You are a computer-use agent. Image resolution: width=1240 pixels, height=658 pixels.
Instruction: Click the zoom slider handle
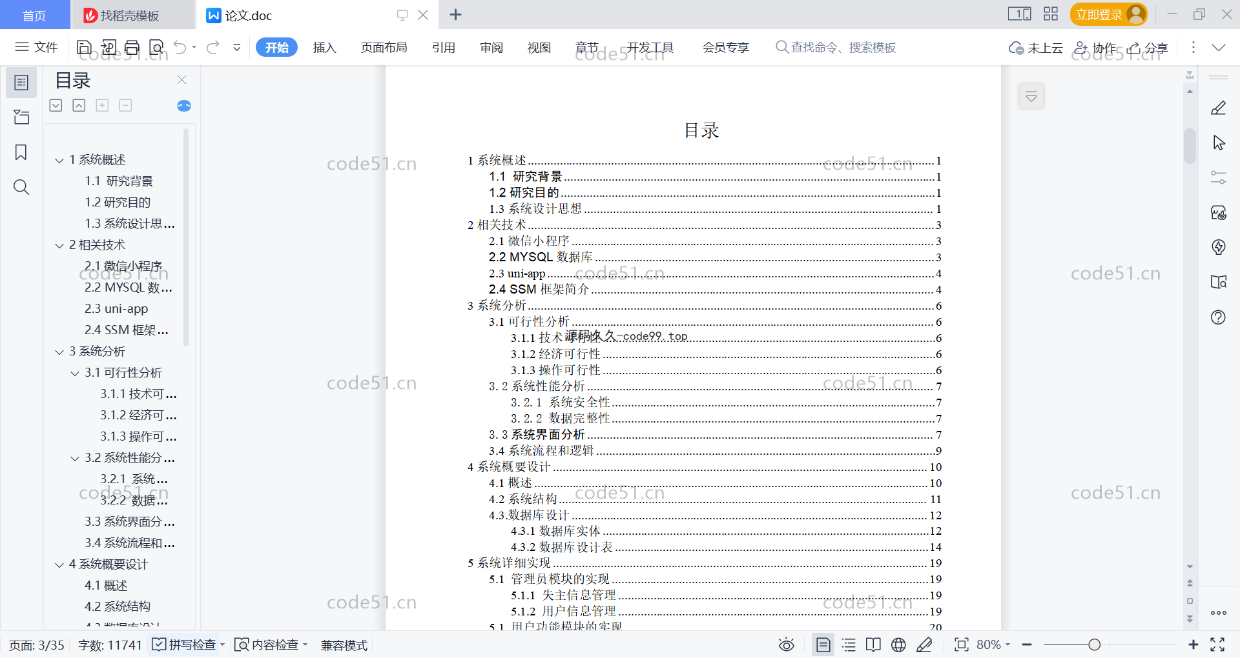(x=1094, y=644)
